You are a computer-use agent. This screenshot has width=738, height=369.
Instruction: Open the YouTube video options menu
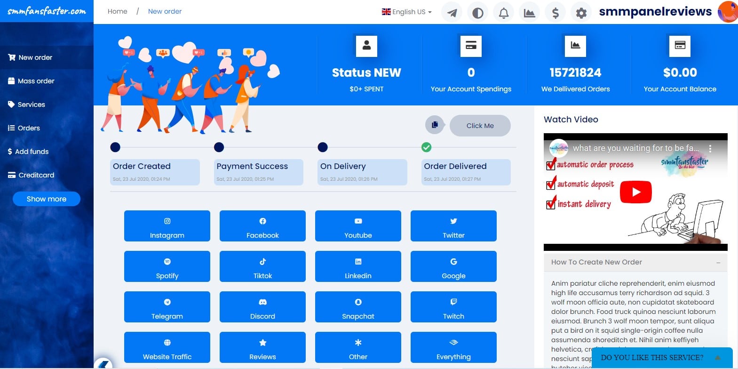pyautogui.click(x=710, y=148)
